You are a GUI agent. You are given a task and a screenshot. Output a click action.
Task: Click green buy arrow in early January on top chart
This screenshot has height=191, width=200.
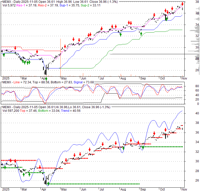(4, 54)
